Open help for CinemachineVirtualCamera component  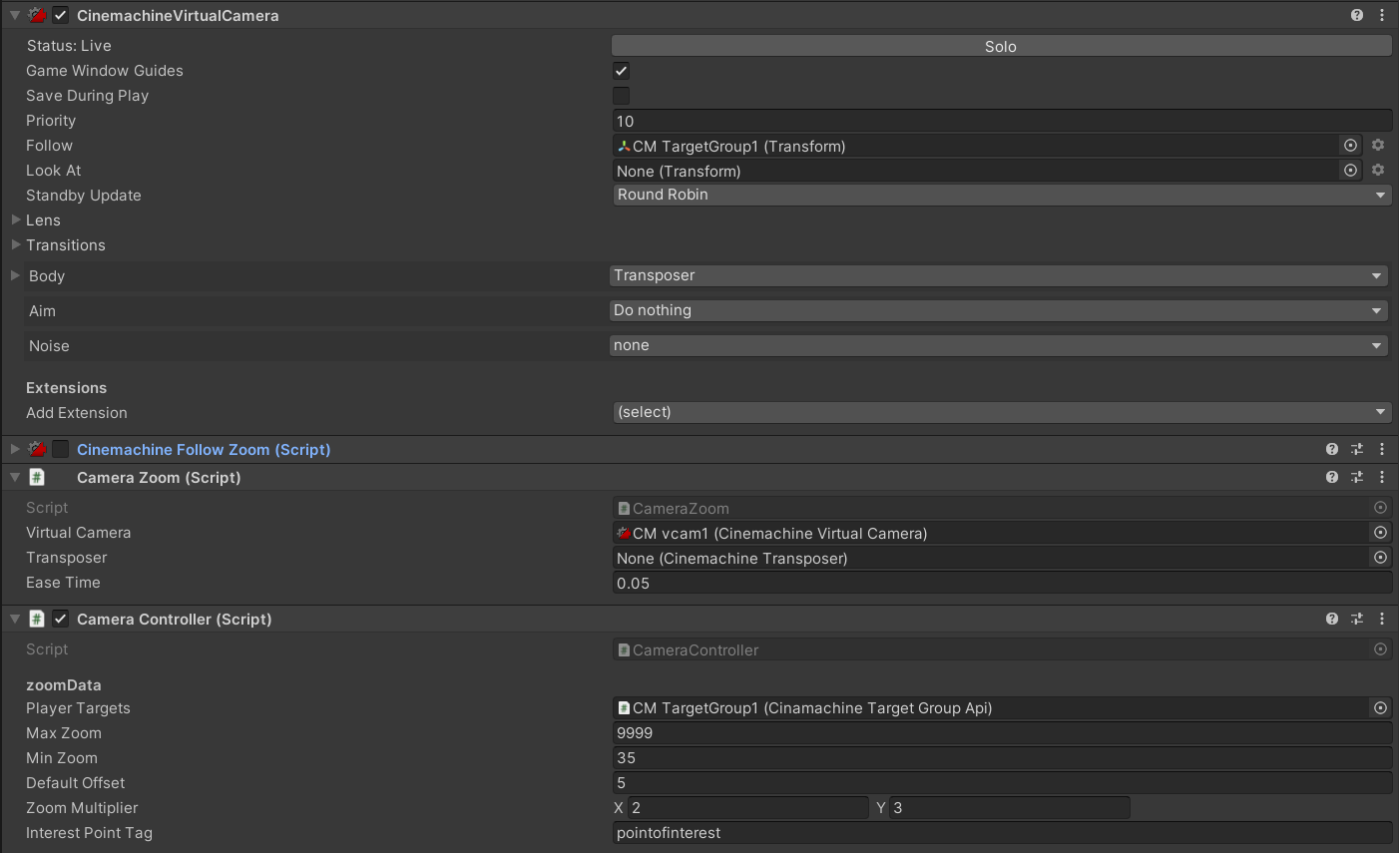1357,15
